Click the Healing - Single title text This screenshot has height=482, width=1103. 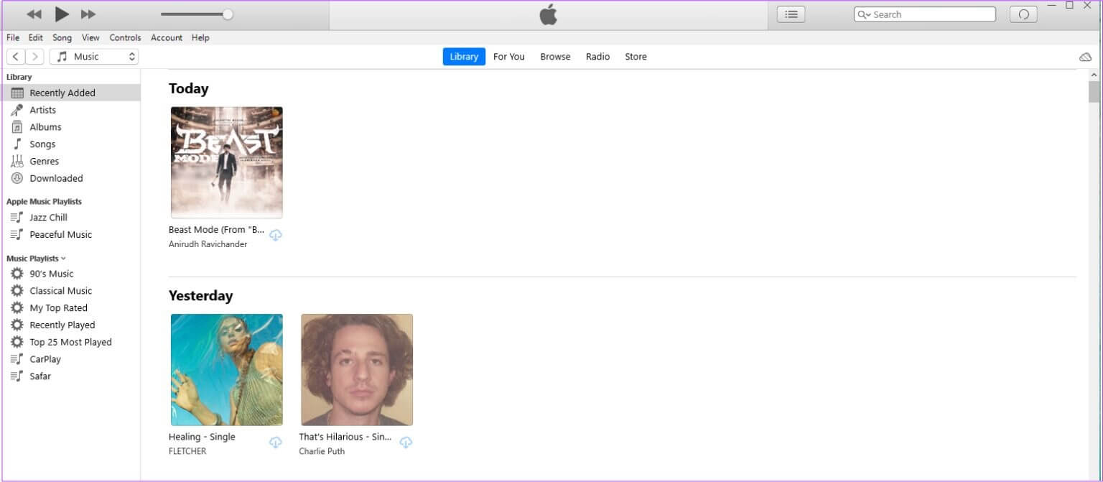(202, 437)
